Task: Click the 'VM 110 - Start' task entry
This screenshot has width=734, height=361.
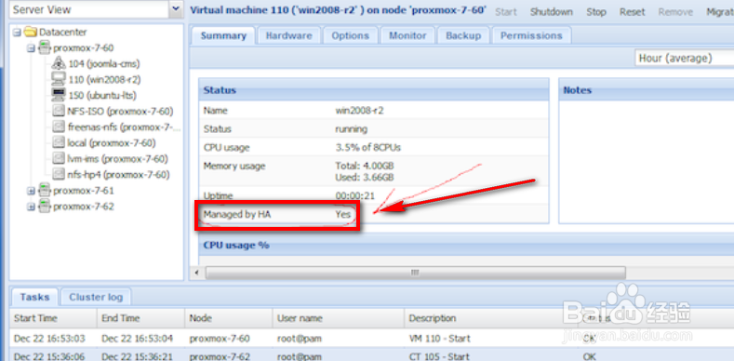Action: (x=439, y=339)
